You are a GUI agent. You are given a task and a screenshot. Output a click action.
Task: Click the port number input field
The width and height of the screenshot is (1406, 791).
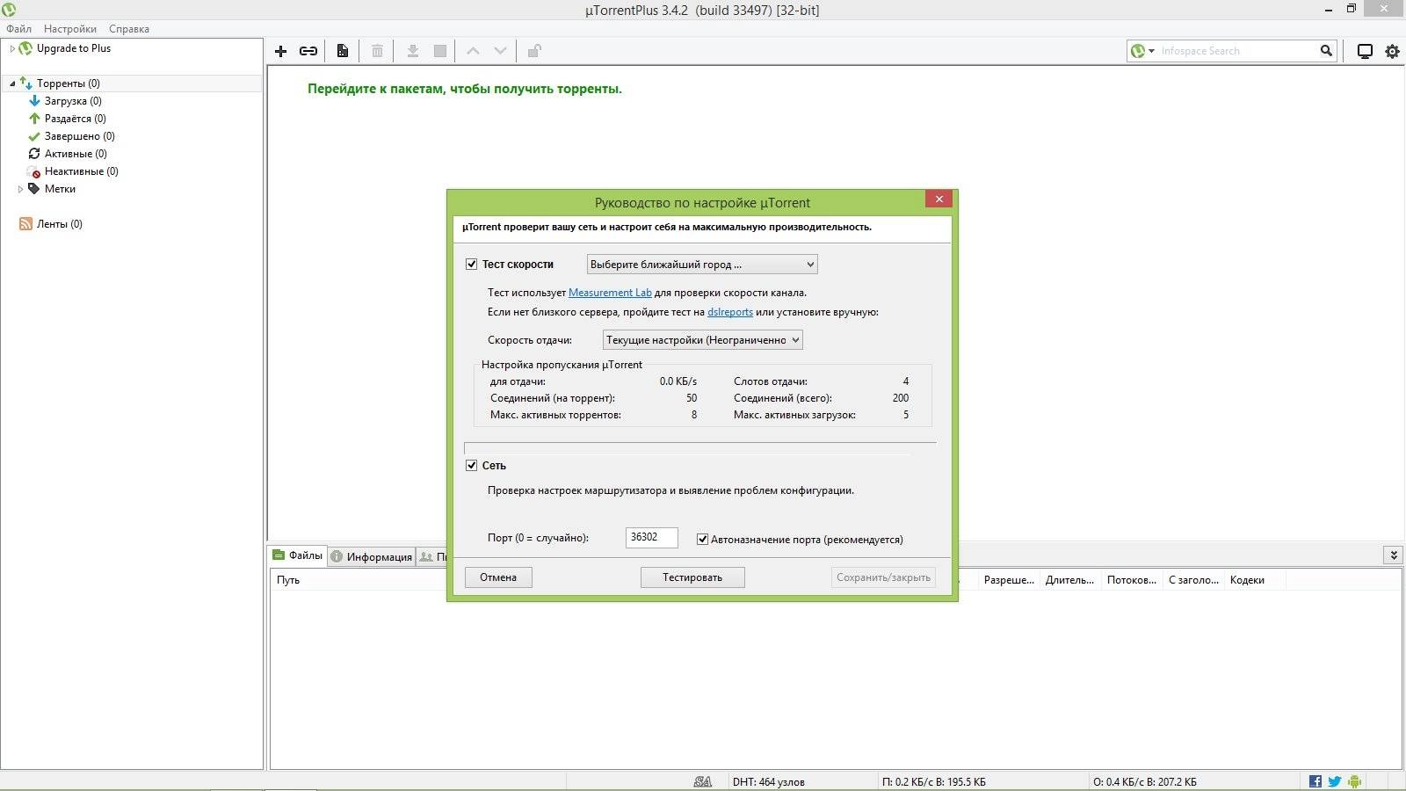point(652,537)
